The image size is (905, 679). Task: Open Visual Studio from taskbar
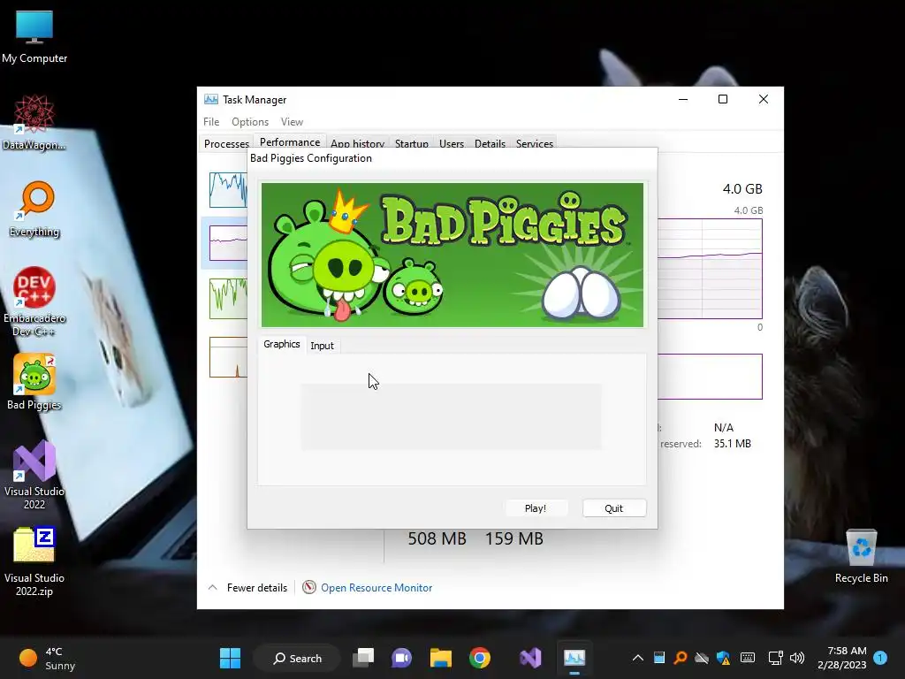click(530, 658)
